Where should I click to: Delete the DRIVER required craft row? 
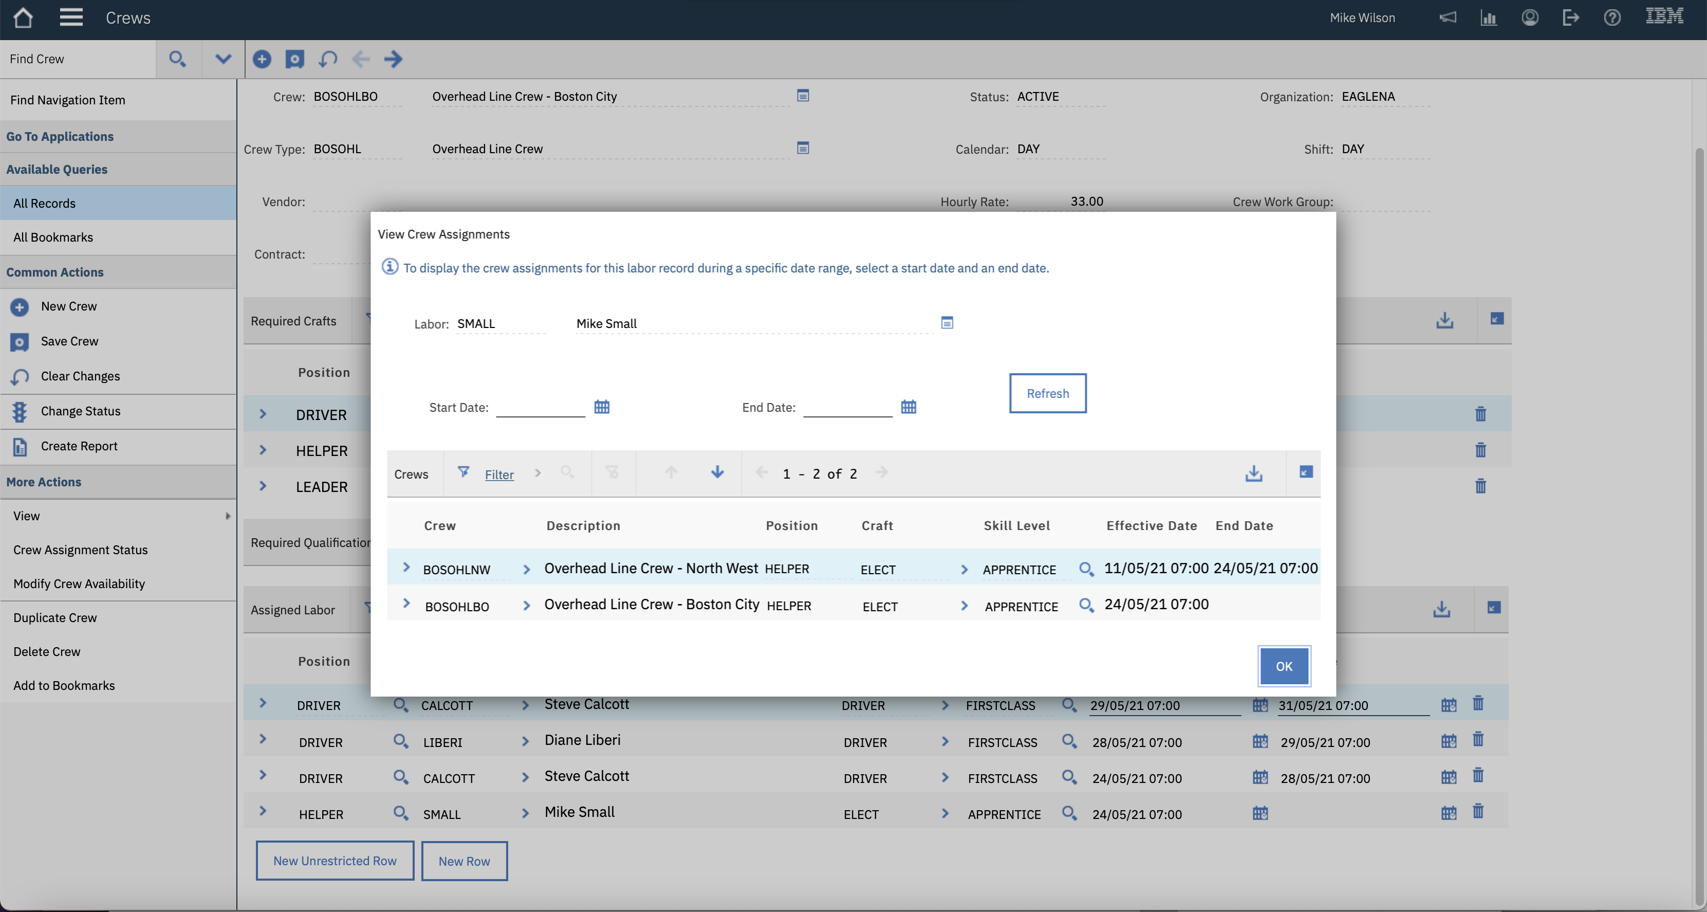pyautogui.click(x=1480, y=414)
